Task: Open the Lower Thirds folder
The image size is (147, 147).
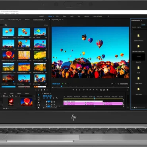Action: pyautogui.click(x=139, y=79)
